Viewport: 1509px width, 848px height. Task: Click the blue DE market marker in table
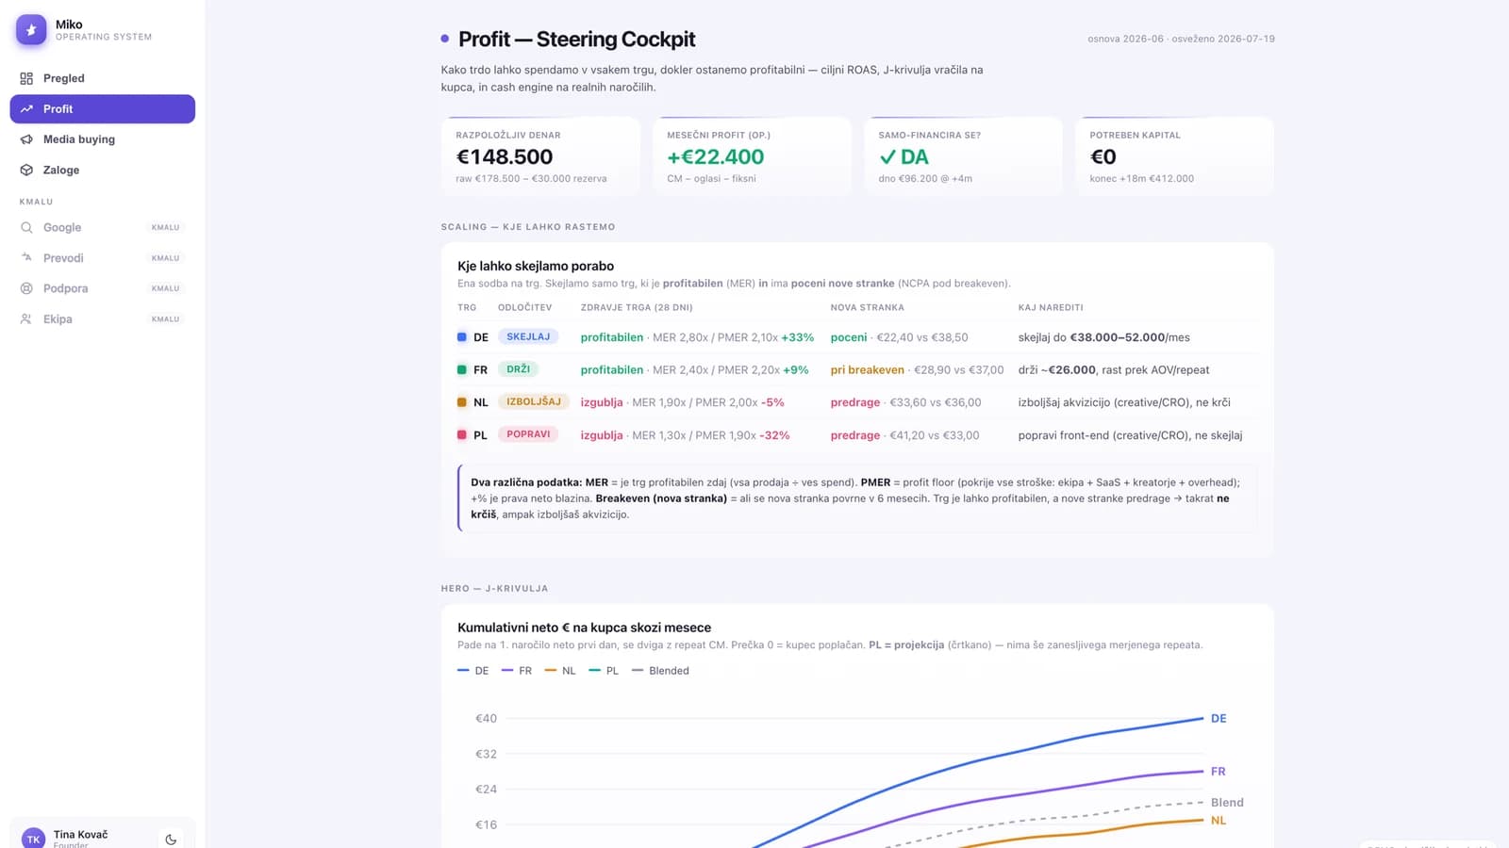coord(462,336)
